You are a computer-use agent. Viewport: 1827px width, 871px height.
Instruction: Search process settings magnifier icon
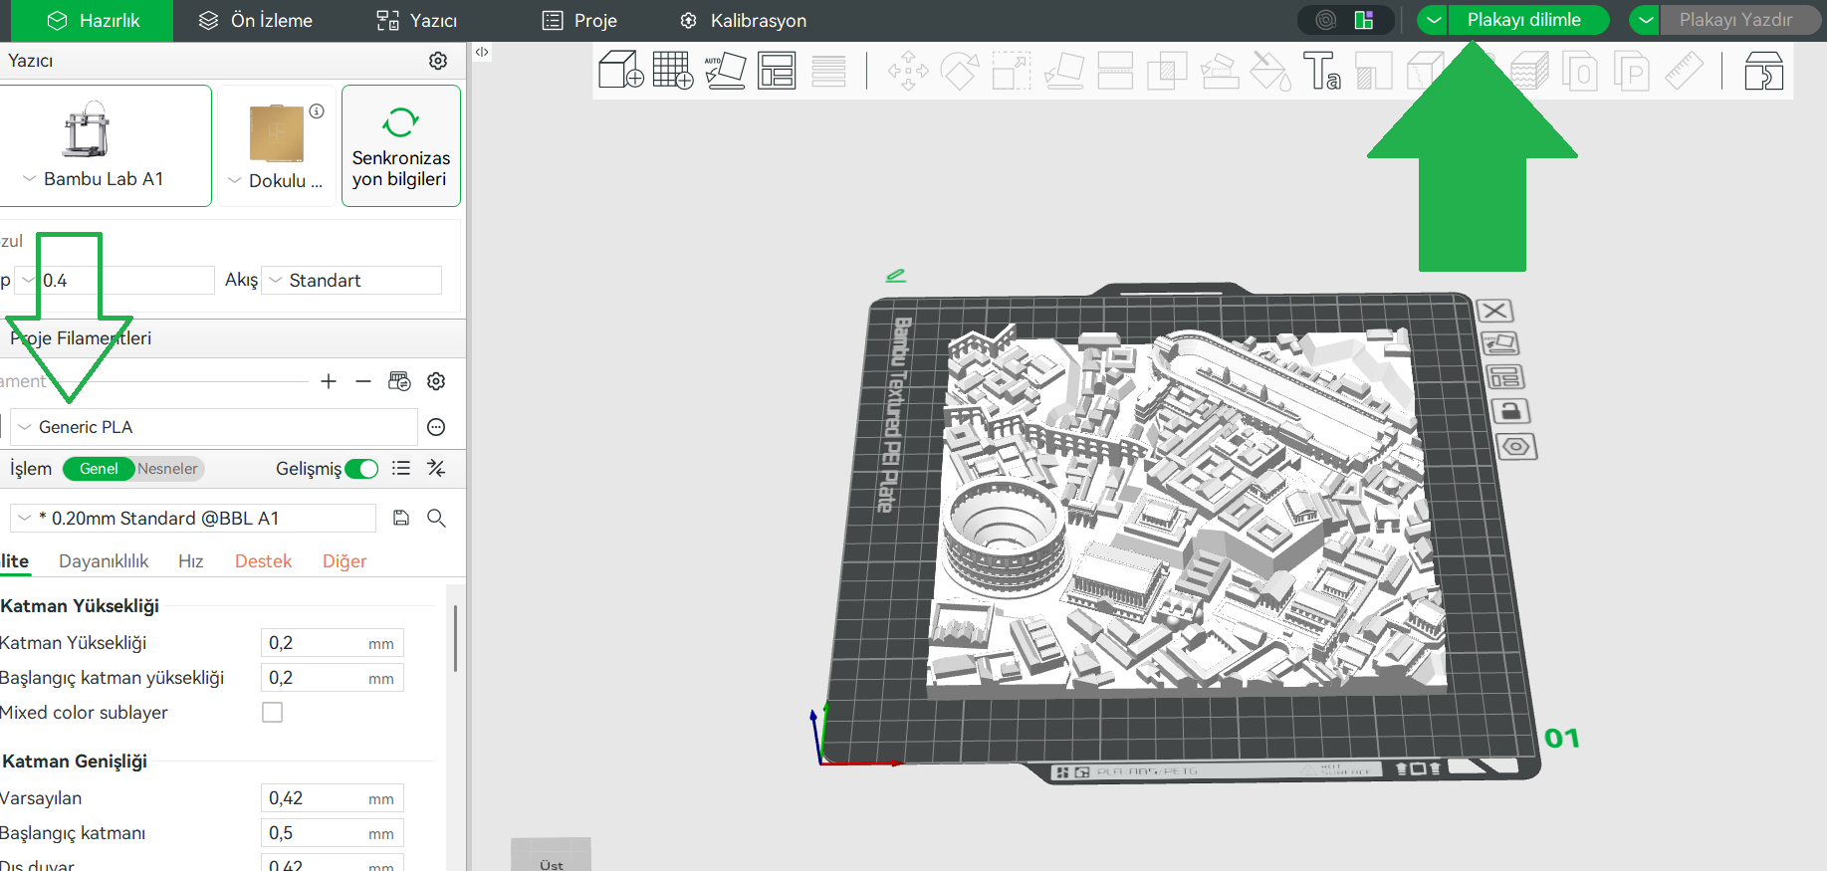[x=436, y=518]
